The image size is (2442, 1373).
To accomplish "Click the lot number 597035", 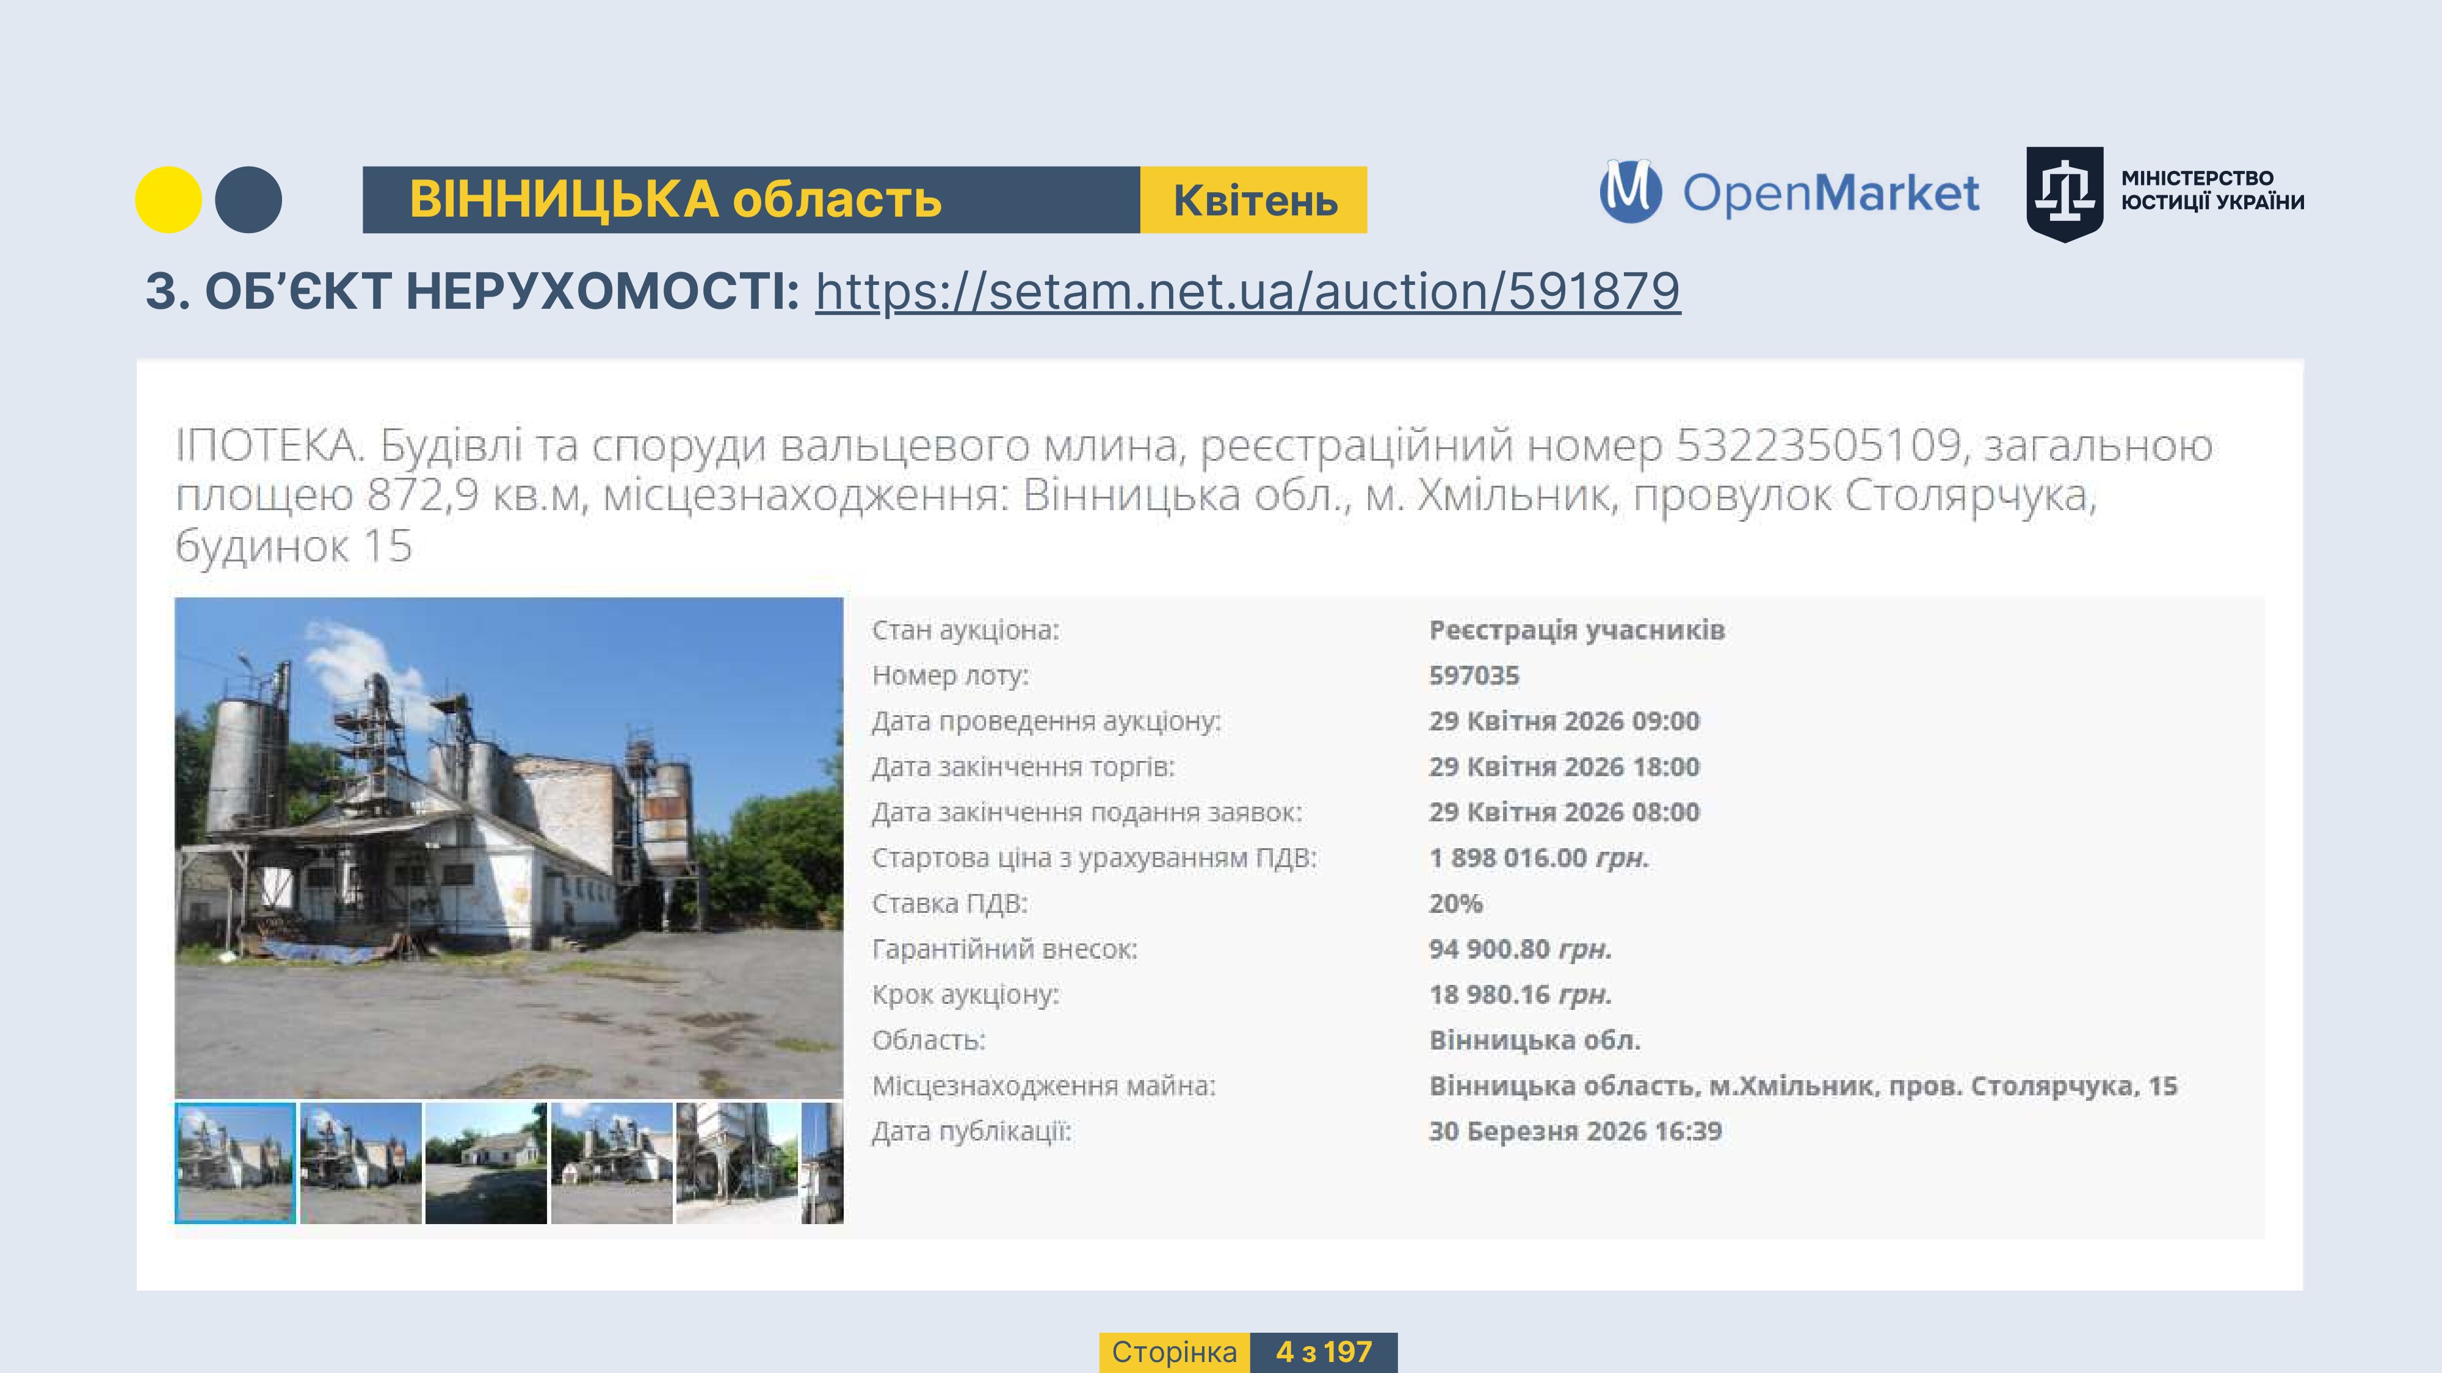I will tap(1473, 676).
